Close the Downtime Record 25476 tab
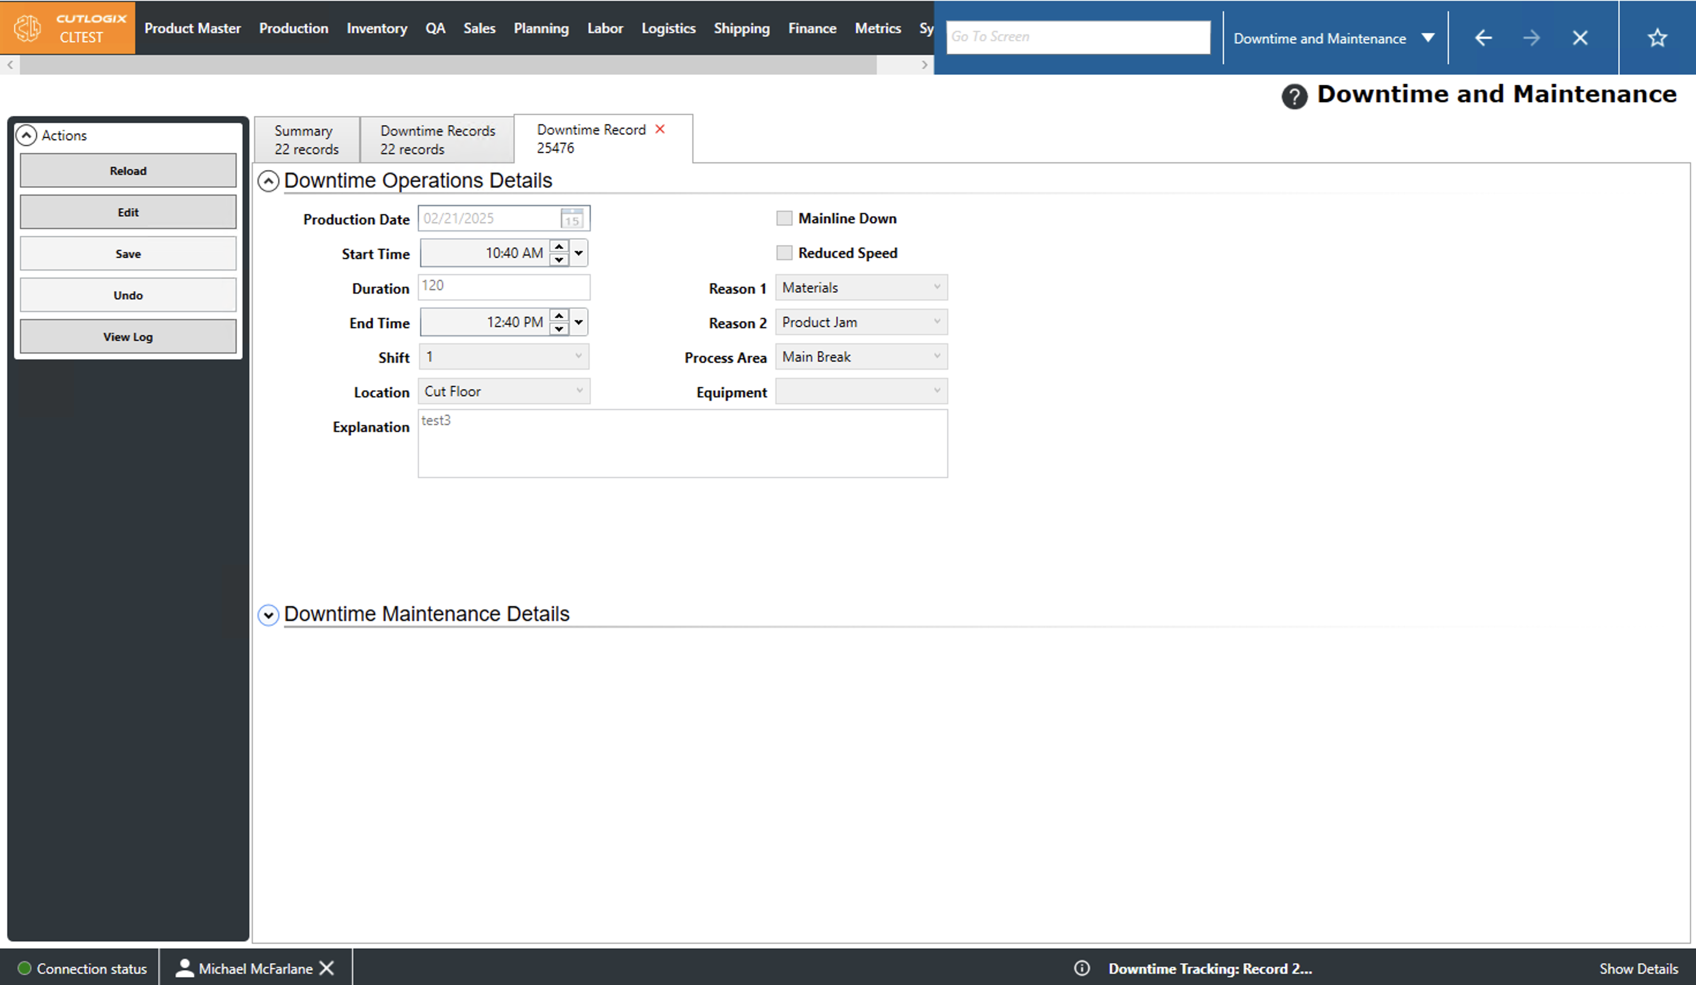This screenshot has height=985, width=1696. (x=660, y=129)
